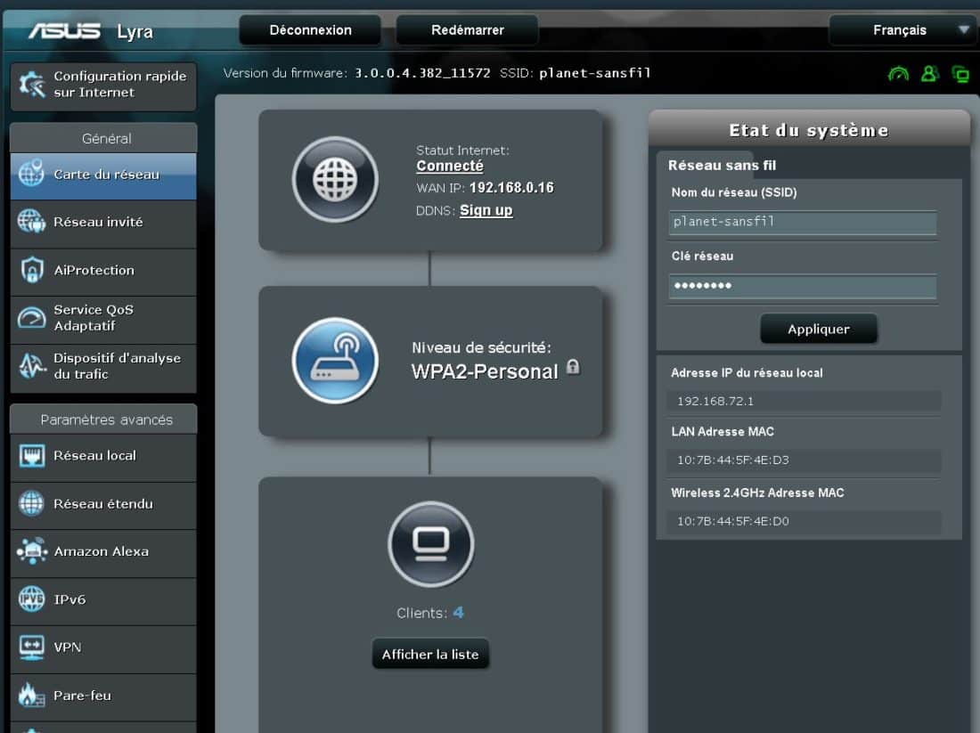Open the Carte du réseau menu item
Screen dimensions: 980x733
coord(103,175)
